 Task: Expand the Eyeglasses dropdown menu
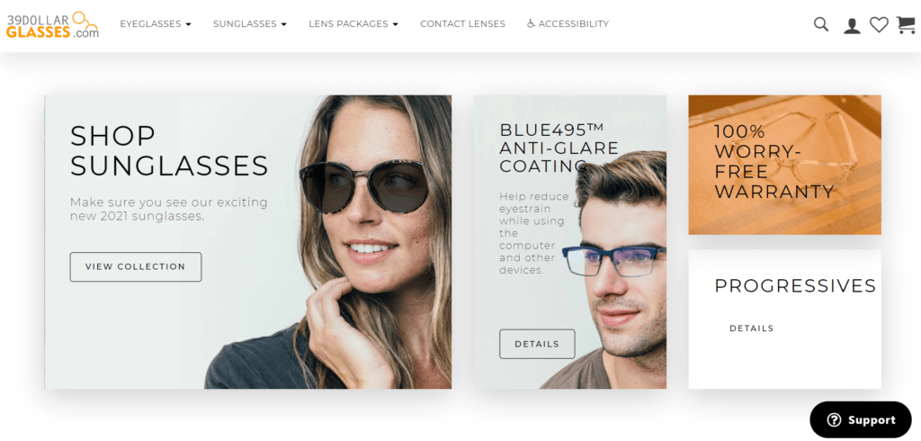tap(156, 24)
